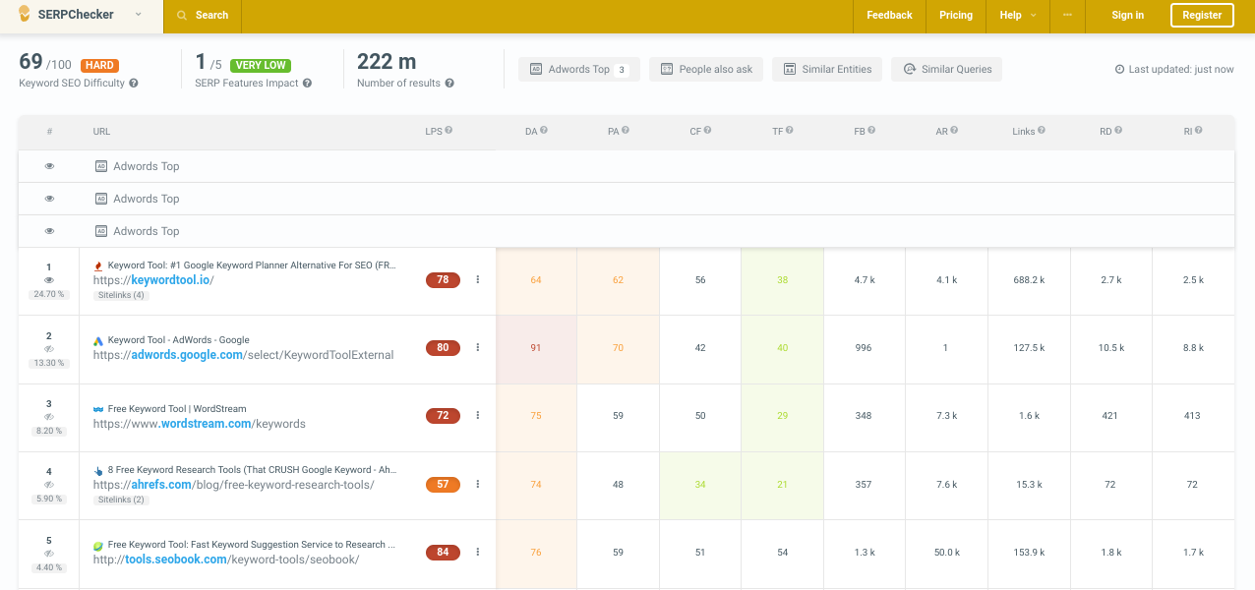Expand the SERPChecker app switcher dropdown

click(138, 15)
